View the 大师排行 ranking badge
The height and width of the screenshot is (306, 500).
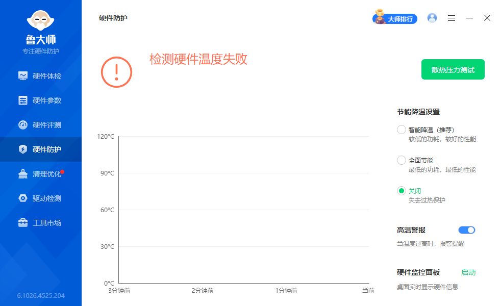394,18
